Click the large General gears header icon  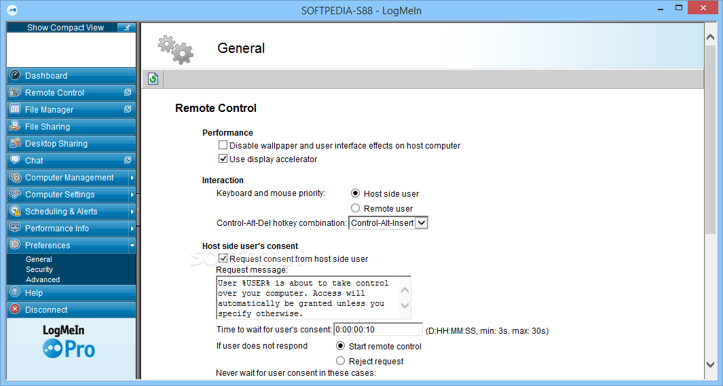pyautogui.click(x=176, y=50)
